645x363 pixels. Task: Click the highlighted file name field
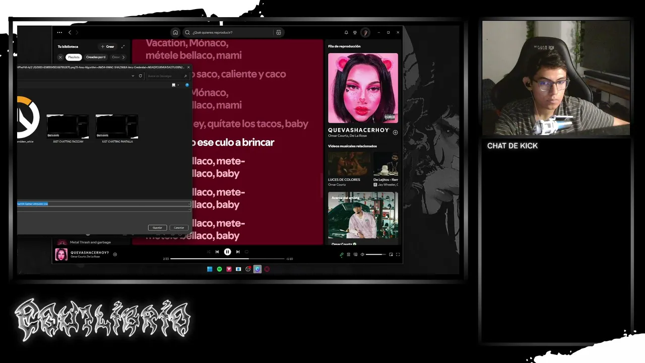(x=103, y=204)
